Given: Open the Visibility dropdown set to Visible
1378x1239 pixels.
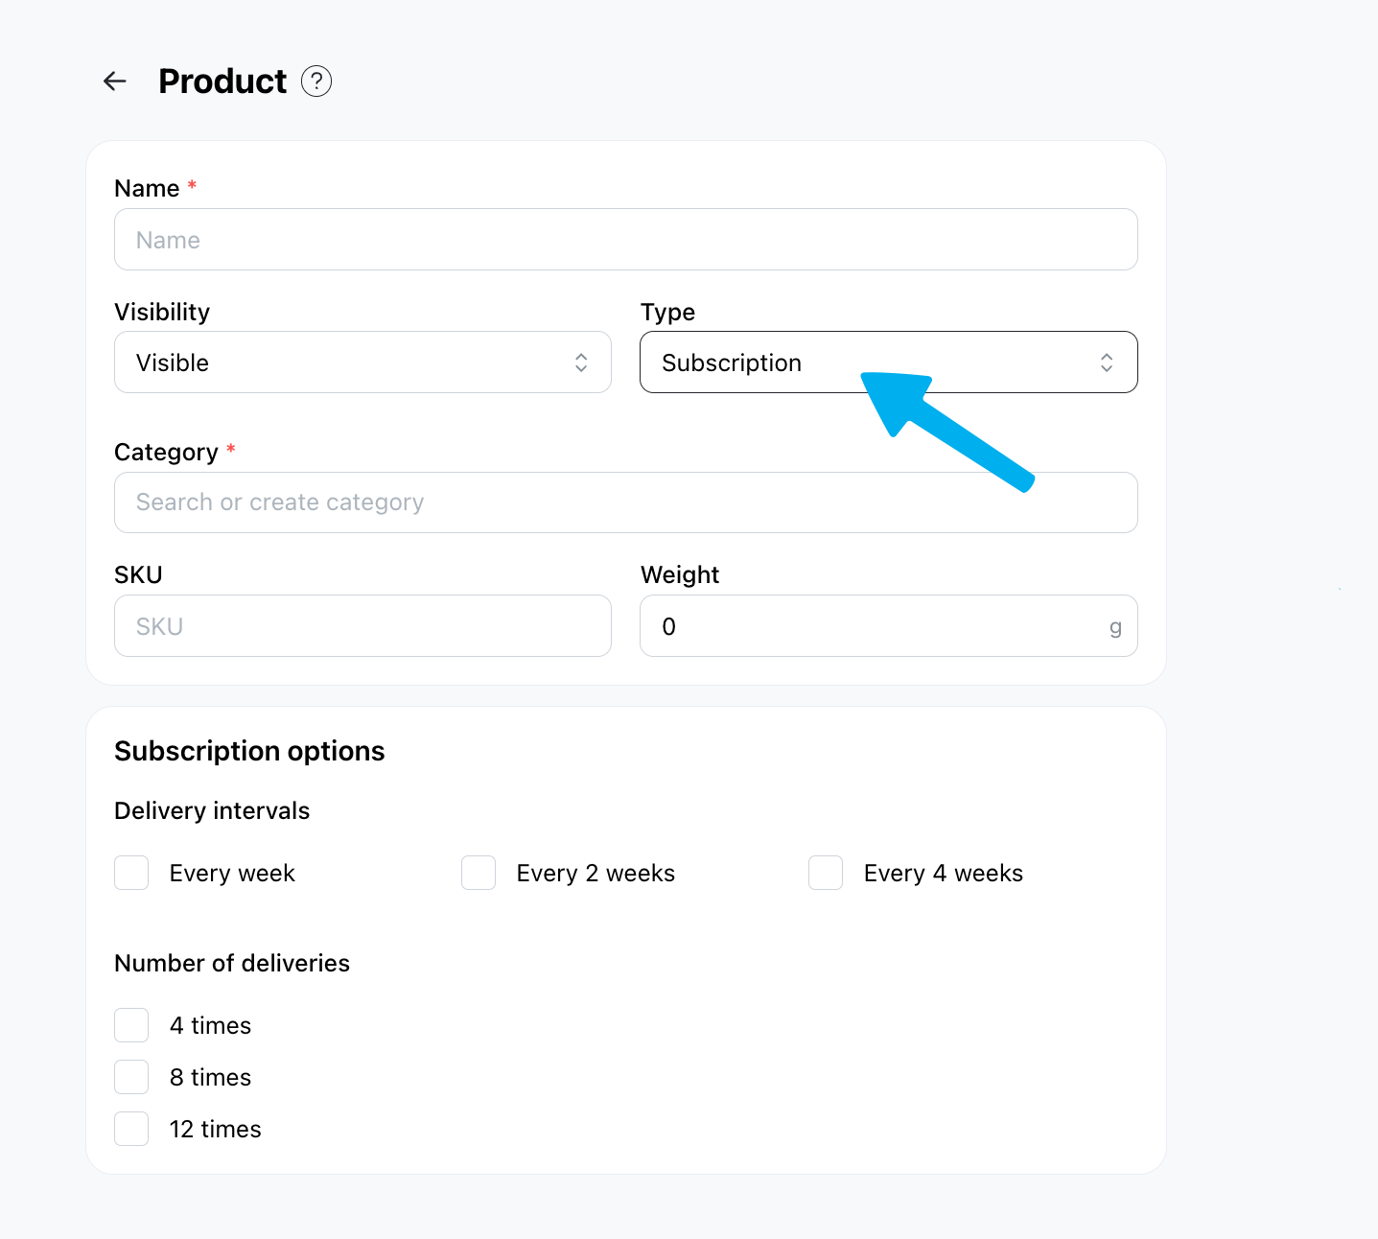Looking at the screenshot, I should point(362,362).
